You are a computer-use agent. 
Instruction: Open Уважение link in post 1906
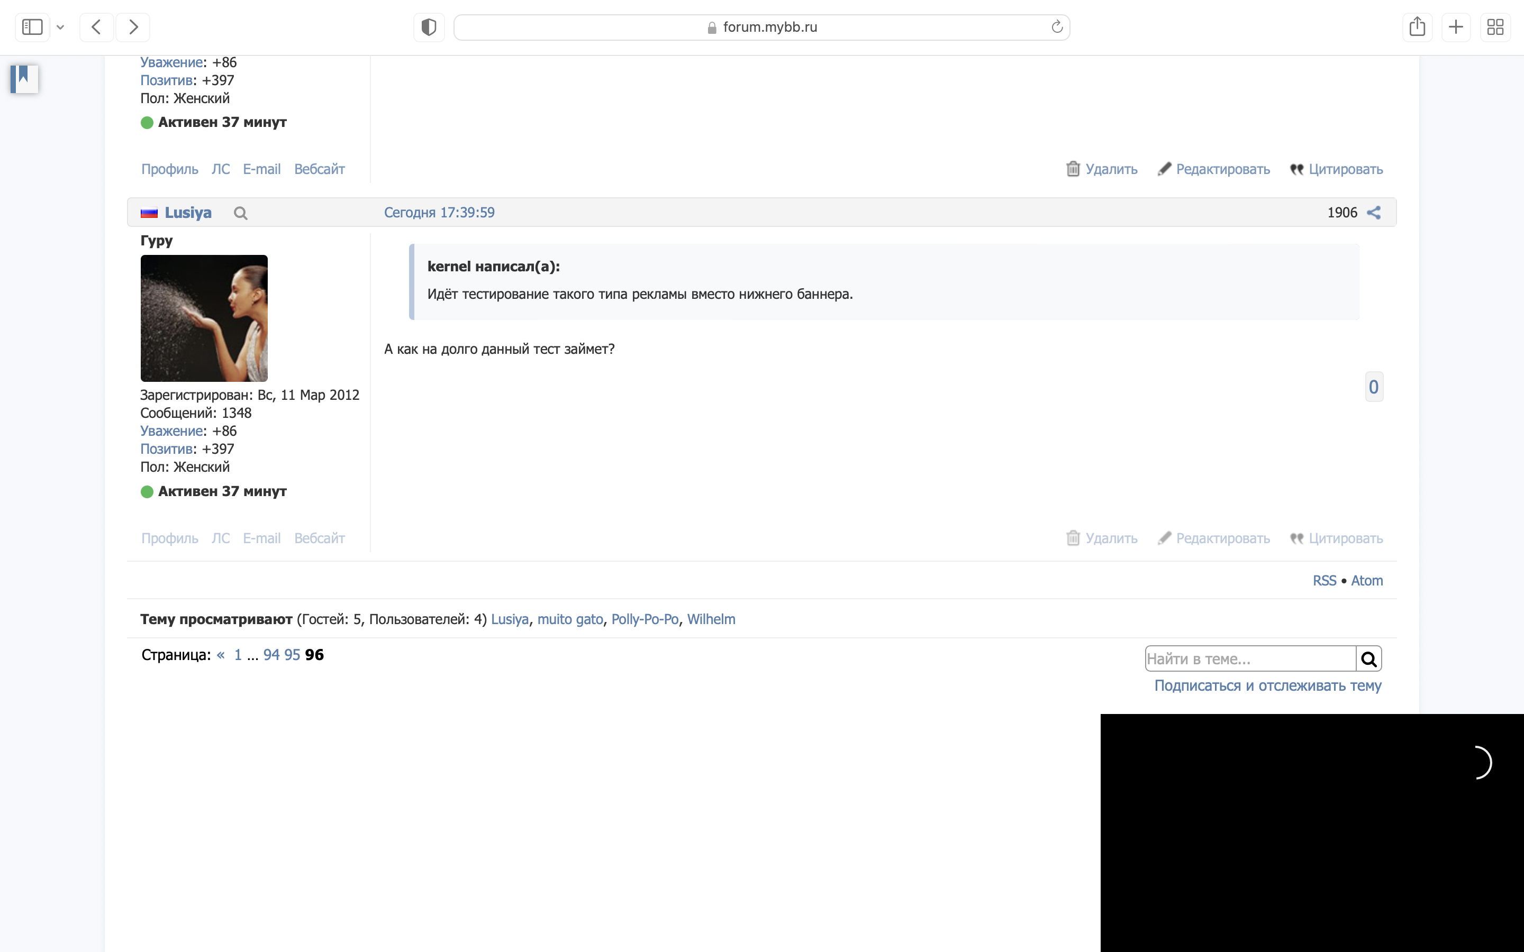click(x=171, y=431)
